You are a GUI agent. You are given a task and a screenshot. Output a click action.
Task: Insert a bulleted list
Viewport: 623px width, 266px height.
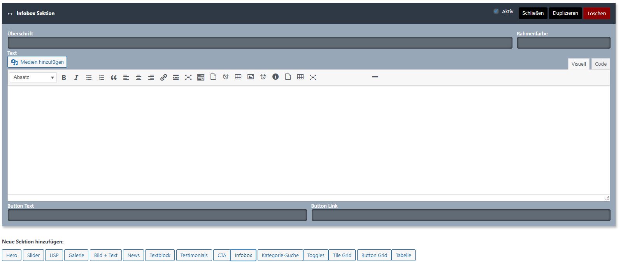click(89, 77)
